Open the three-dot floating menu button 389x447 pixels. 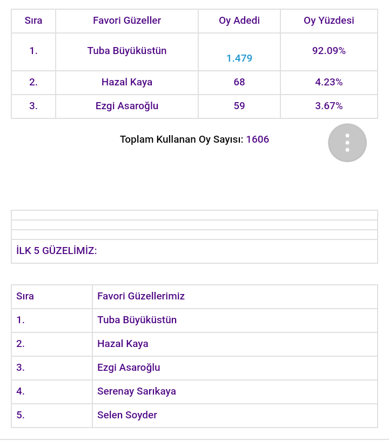tap(347, 143)
